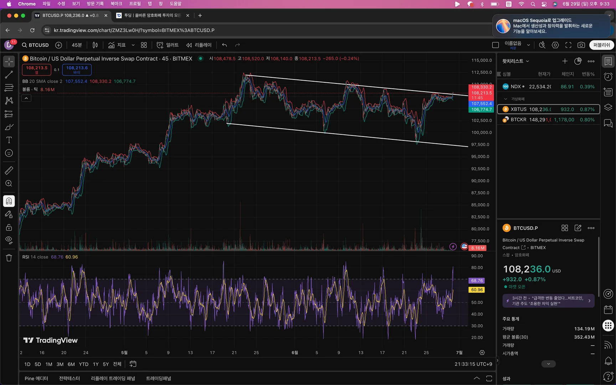Toggle lock all drawing tools

pos(9,227)
